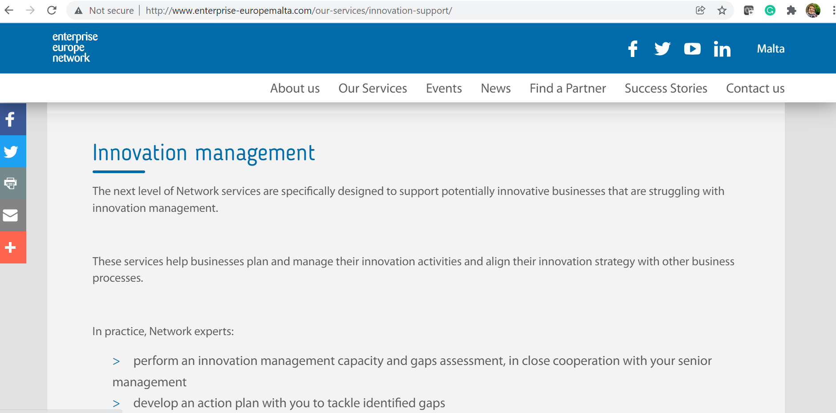
Task: Open browser Extensions puzzle icon
Action: (x=791, y=10)
